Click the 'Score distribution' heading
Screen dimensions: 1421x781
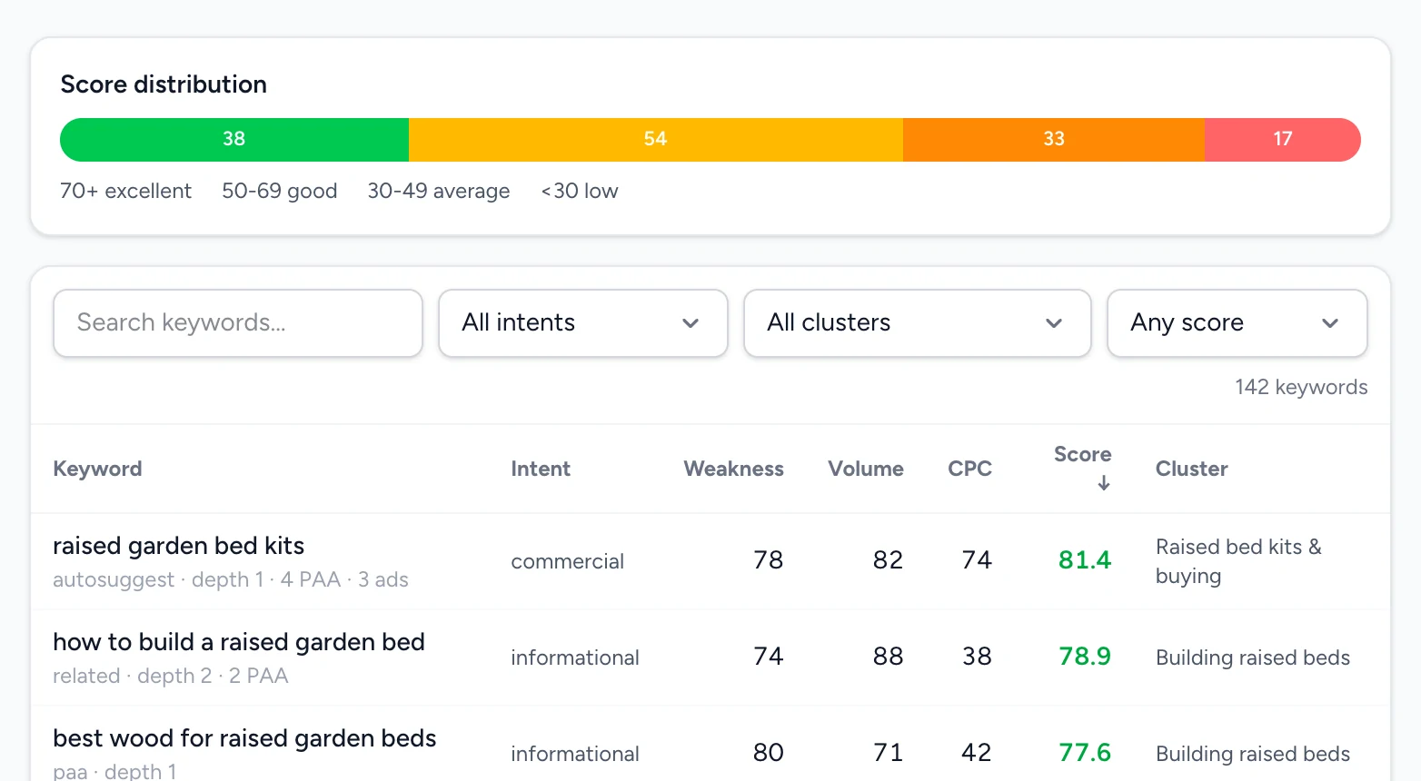click(x=164, y=84)
